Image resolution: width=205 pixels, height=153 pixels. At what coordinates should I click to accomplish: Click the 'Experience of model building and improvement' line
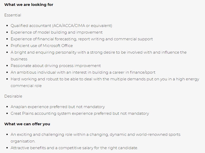click(x=57, y=32)
